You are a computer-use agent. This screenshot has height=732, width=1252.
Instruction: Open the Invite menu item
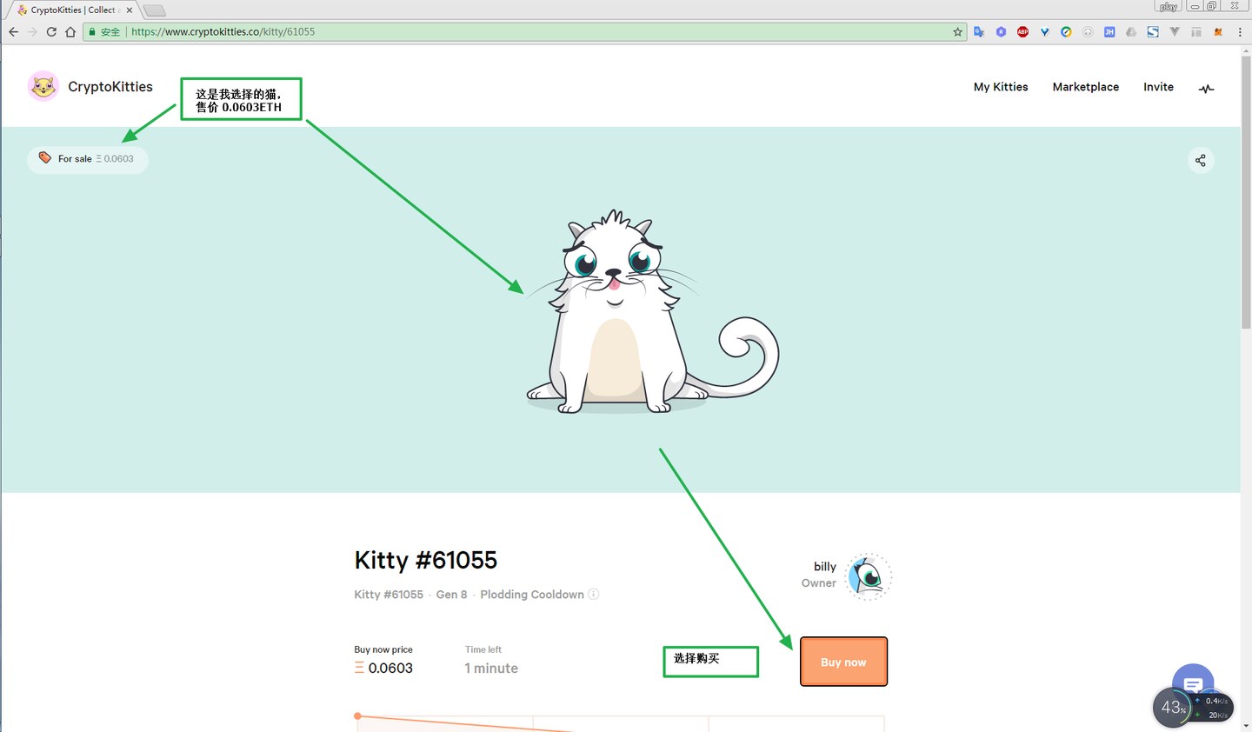tap(1158, 87)
